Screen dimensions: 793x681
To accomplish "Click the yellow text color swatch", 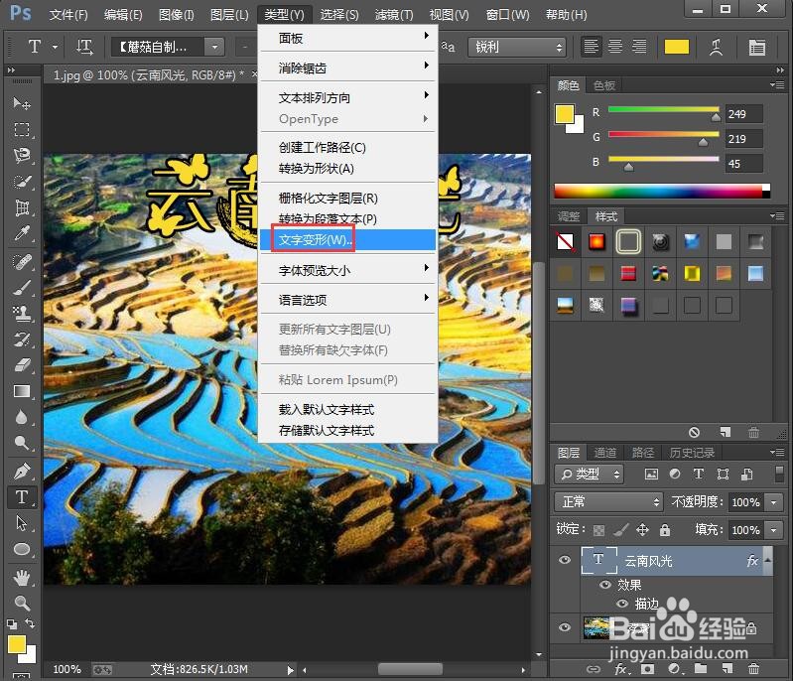I will click(x=676, y=47).
